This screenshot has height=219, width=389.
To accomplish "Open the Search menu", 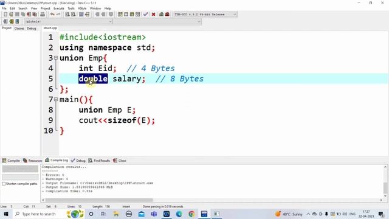I will (23, 8).
